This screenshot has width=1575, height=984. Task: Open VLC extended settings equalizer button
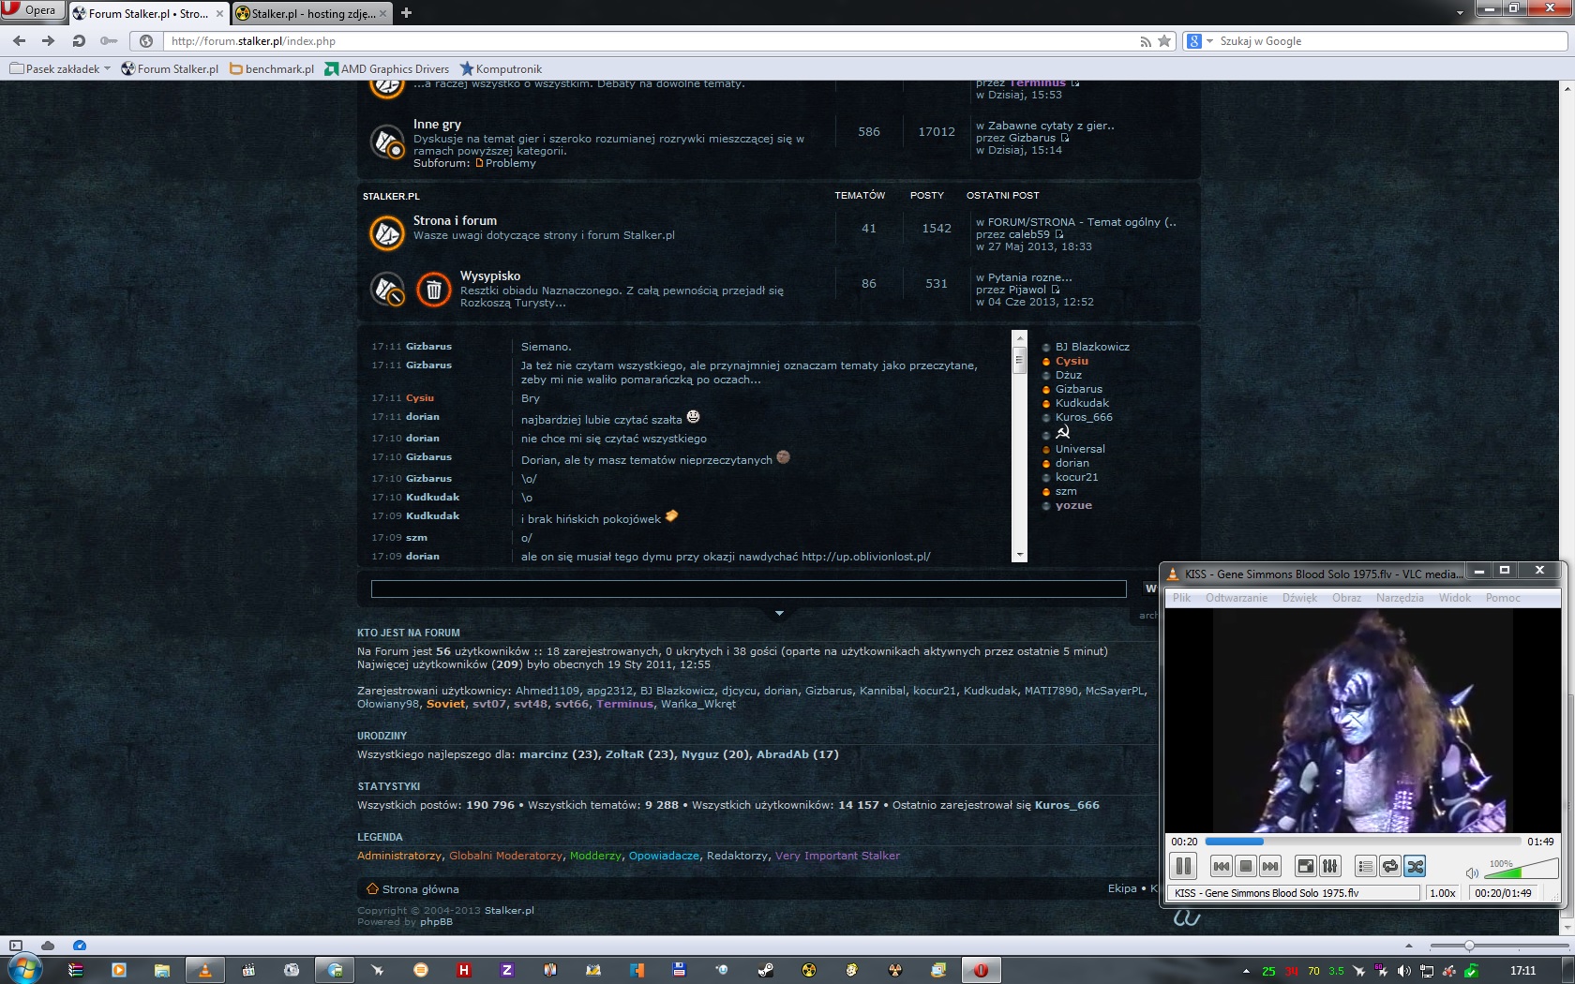tap(1329, 866)
